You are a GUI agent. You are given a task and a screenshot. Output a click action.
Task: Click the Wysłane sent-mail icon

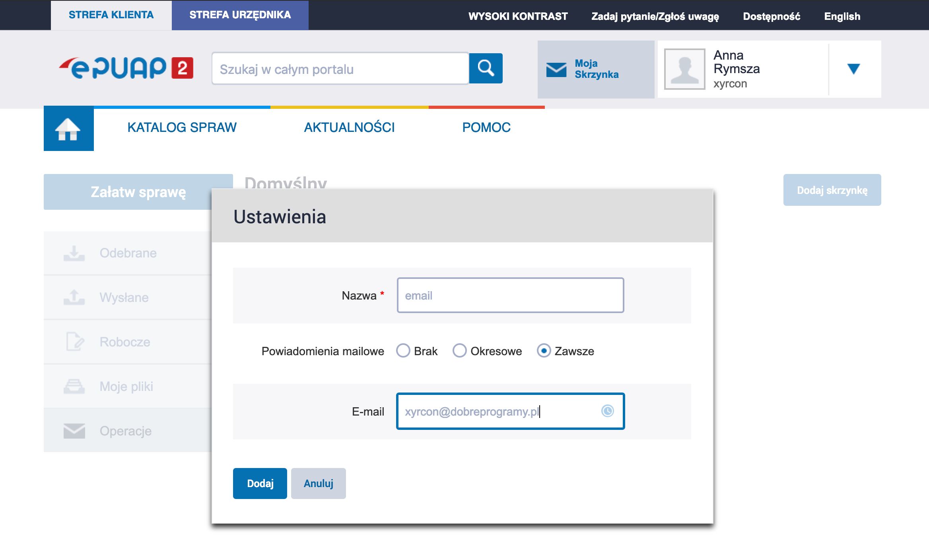coord(74,297)
